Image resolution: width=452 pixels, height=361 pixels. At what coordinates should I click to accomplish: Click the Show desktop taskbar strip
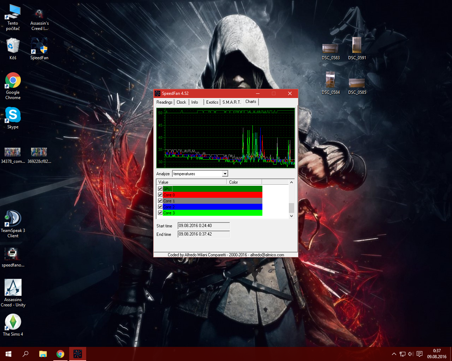pos(451,354)
